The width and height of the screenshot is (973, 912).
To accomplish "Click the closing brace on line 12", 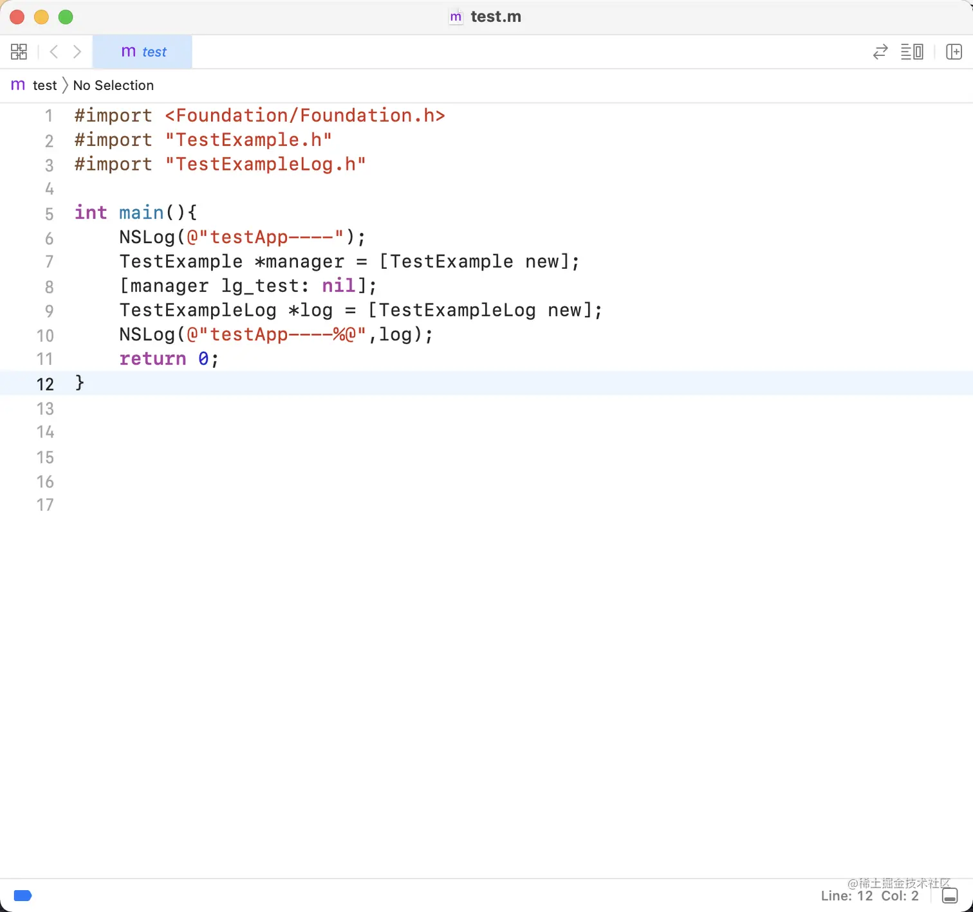I will click(80, 383).
